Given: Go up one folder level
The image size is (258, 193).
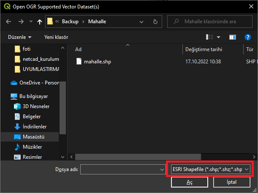Looking at the screenshot, I should (x=40, y=22).
